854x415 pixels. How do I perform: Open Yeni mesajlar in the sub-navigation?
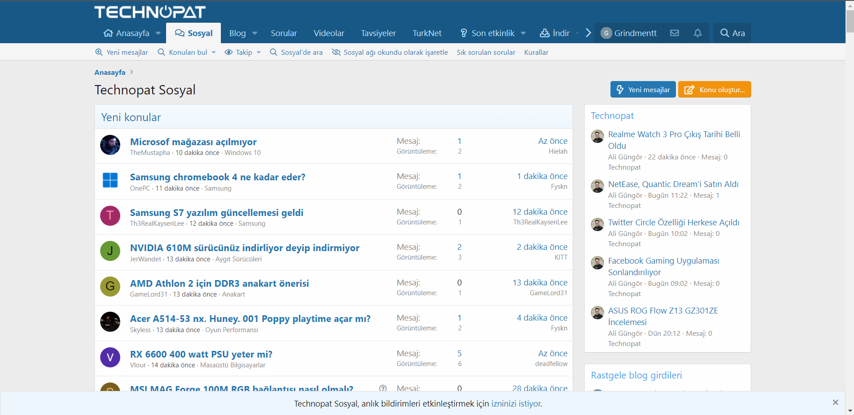click(122, 52)
